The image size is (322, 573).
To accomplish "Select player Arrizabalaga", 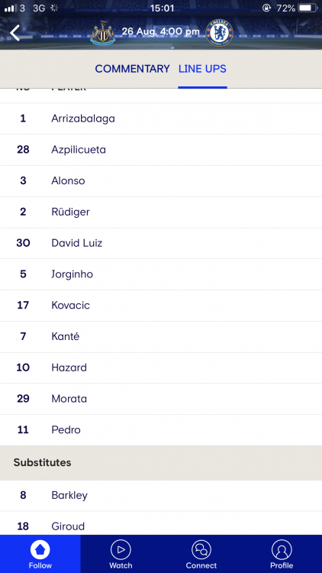I will (161, 118).
